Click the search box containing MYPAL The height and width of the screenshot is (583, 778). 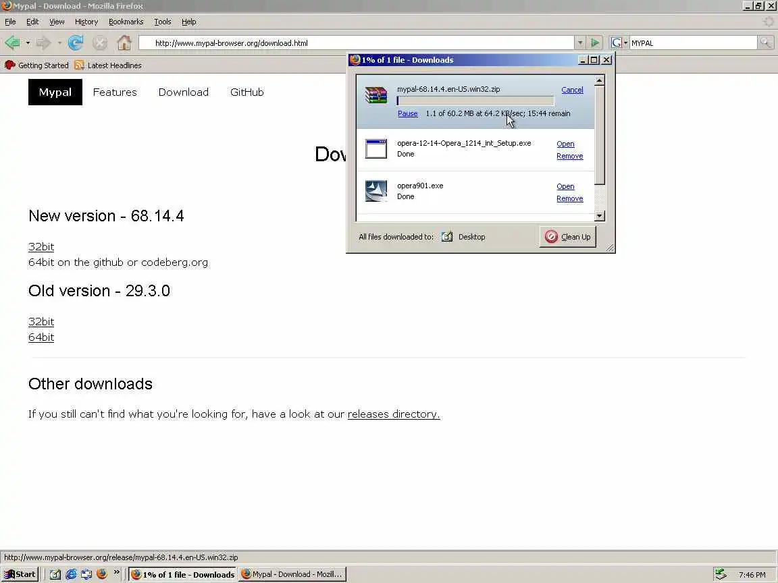(x=693, y=43)
